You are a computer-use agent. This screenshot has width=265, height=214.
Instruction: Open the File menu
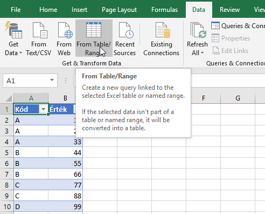tap(16, 10)
